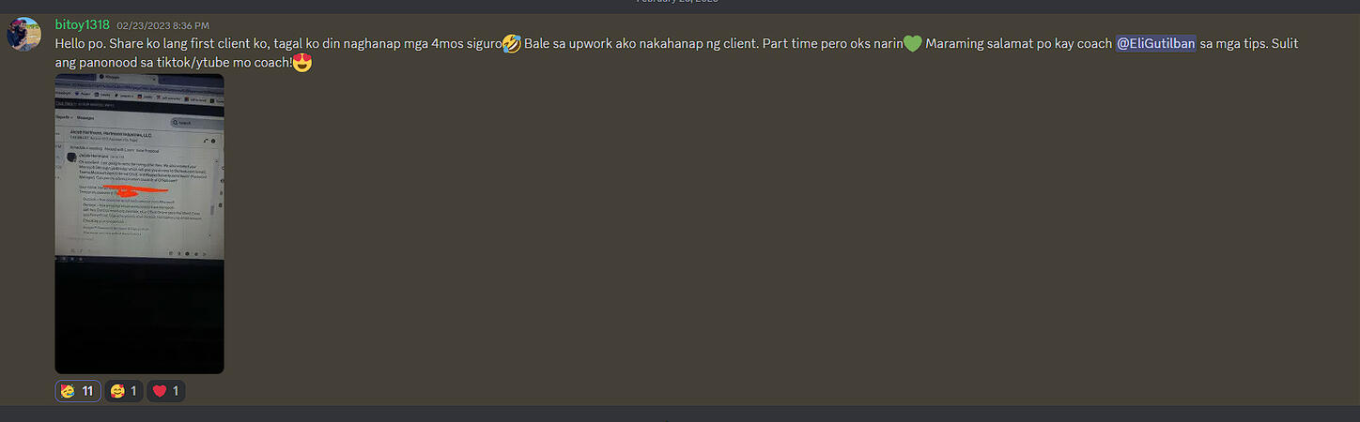Toggle the party face reaction with 11

click(78, 391)
